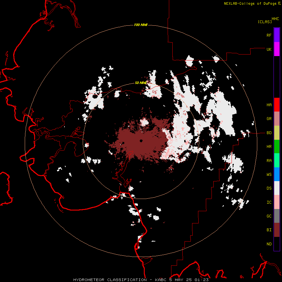Viewport: 282px width, 282px height.
Task: Click the 100 NMI range ring label
Action: tap(141, 25)
